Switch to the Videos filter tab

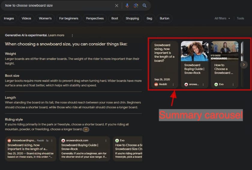point(26,18)
